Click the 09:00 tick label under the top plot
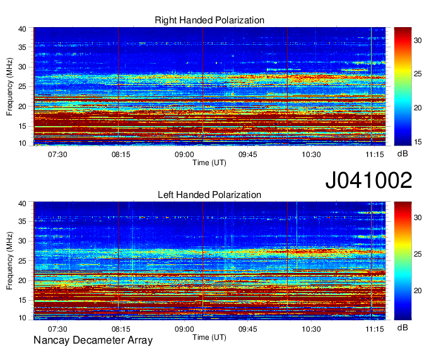Image resolution: width=429 pixels, height=348 pixels. pyautogui.click(x=184, y=154)
